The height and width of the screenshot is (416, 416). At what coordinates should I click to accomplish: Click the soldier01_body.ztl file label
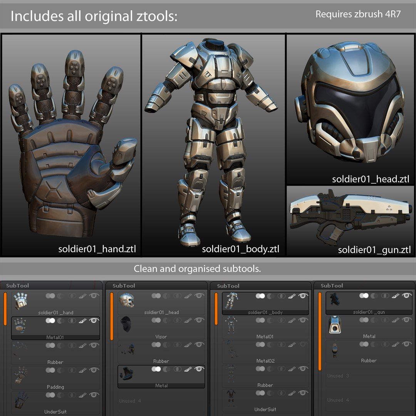click(x=241, y=249)
